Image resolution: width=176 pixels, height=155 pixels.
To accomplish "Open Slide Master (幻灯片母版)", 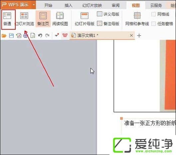I will point(85,19).
